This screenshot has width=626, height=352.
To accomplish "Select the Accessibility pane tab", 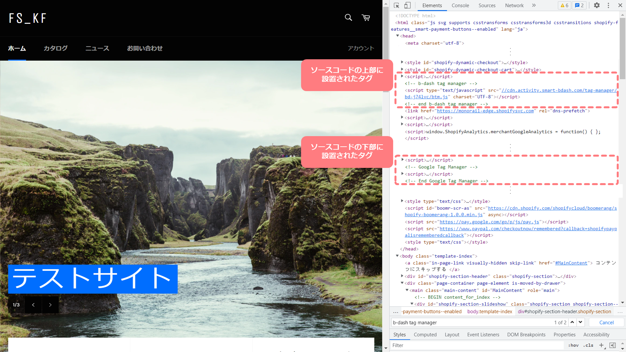I will (596, 334).
